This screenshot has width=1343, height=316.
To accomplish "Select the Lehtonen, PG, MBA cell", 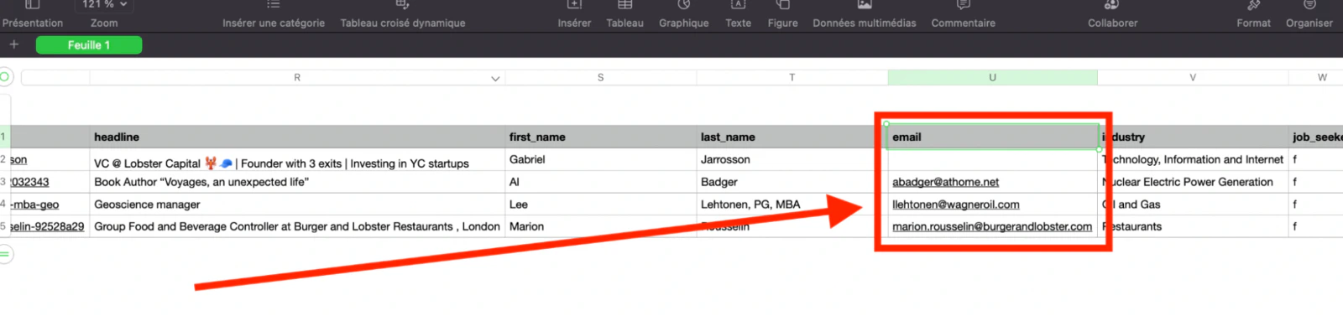I will click(792, 205).
